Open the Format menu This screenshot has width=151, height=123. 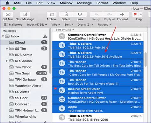click(x=102, y=3)
